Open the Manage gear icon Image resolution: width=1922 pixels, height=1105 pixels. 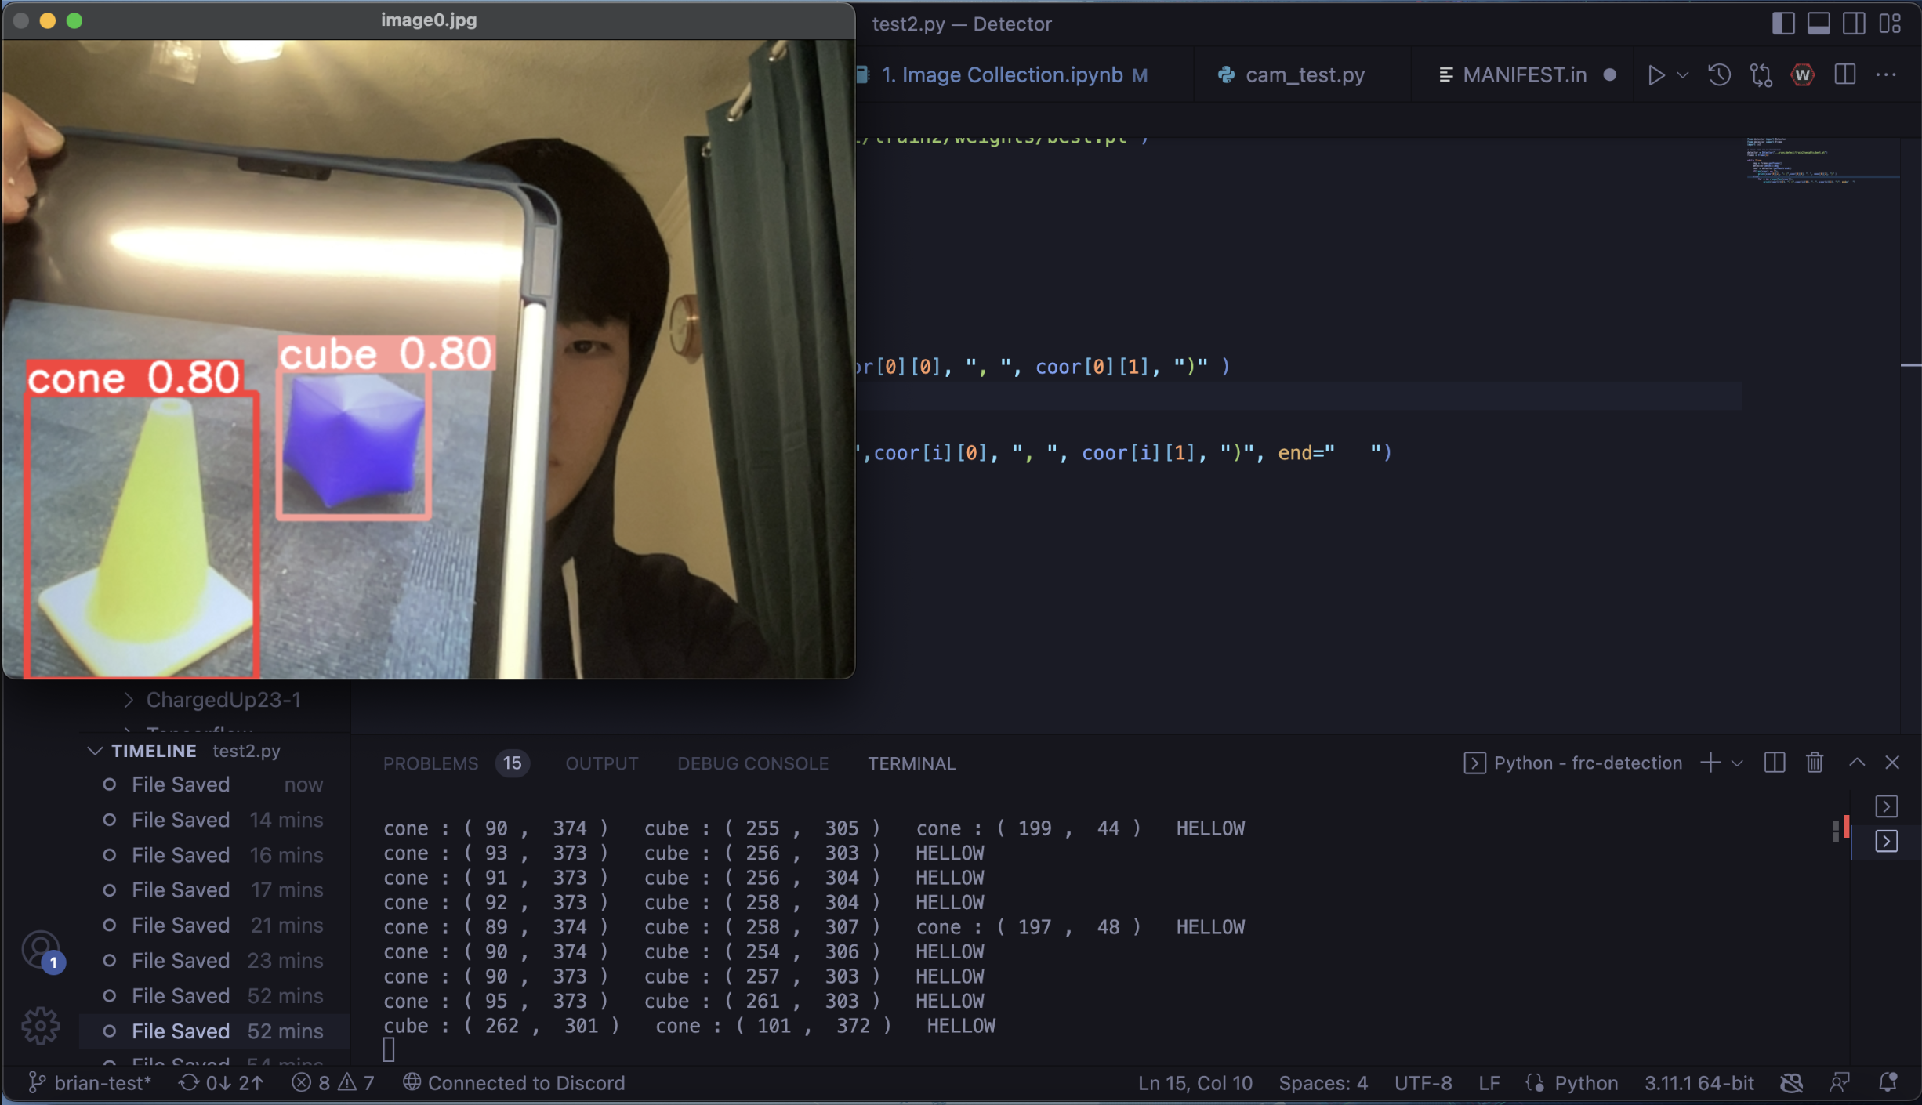point(41,1025)
